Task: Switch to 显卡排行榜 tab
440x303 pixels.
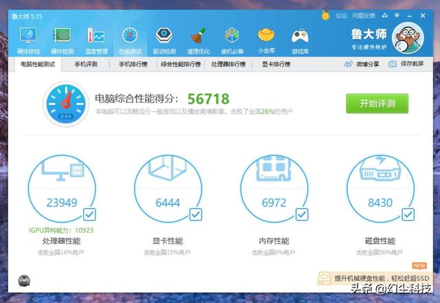Action: click(276, 65)
